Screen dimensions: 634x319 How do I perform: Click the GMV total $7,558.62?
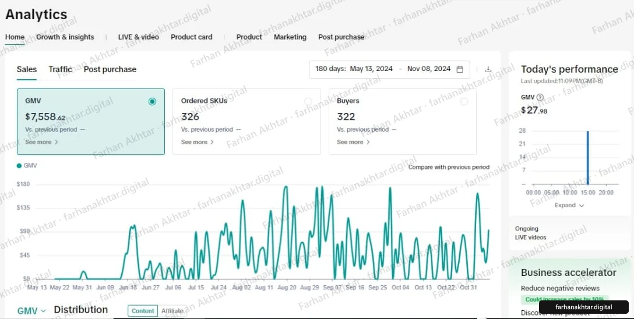click(45, 116)
